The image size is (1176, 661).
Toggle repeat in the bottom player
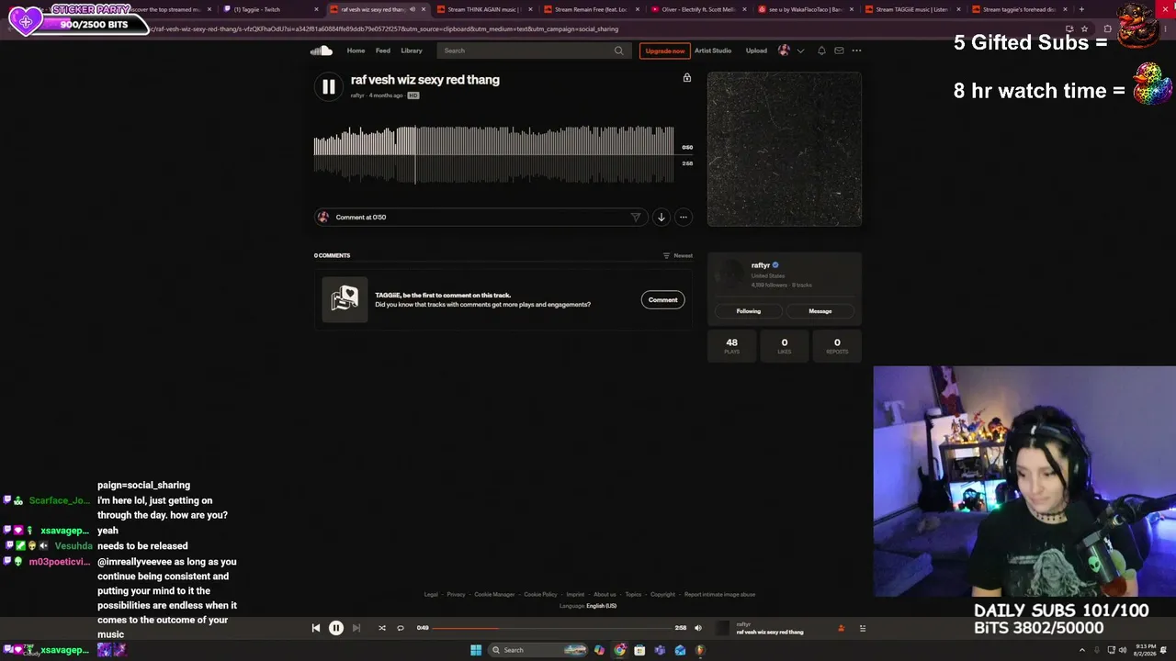point(401,628)
